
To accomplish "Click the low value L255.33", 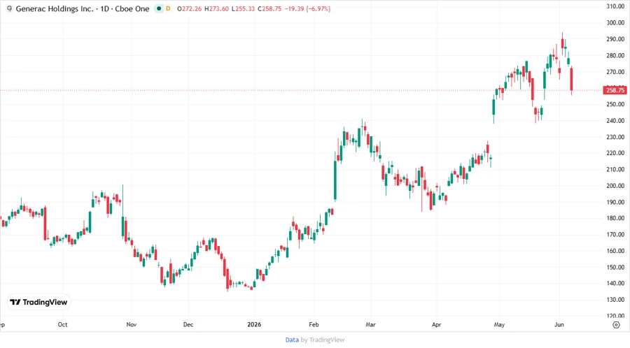I will [244, 9].
